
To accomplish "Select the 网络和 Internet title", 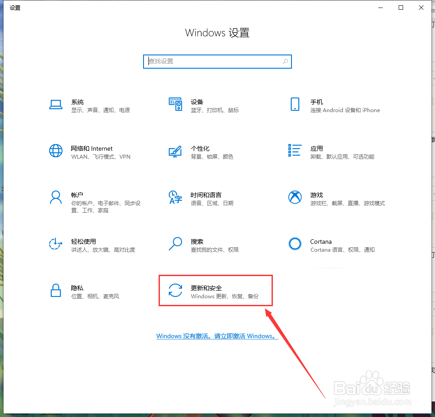I will (92, 148).
